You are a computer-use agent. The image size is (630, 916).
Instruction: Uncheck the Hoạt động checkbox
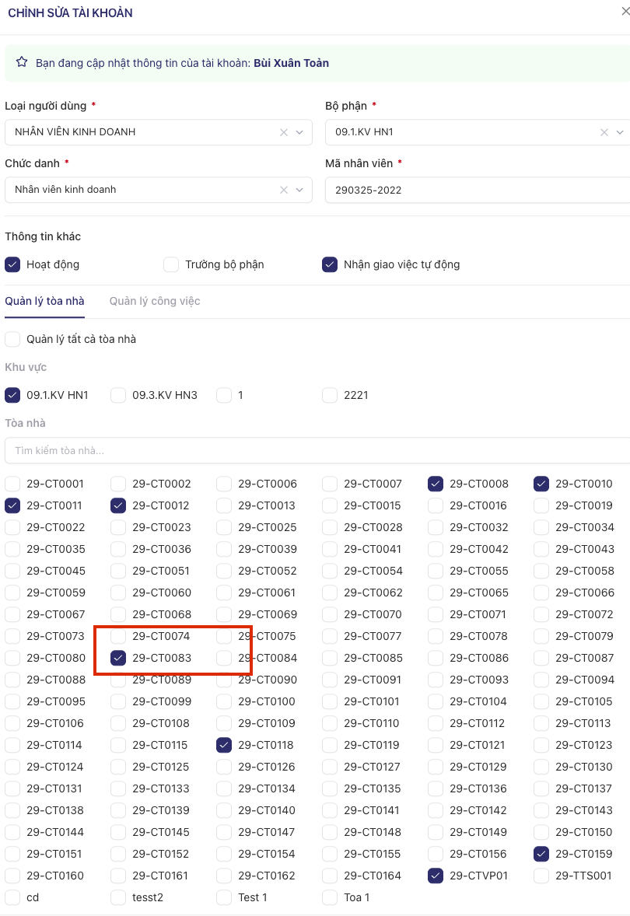(x=12, y=264)
